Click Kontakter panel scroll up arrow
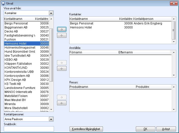The image size is (179, 133). (174, 19)
